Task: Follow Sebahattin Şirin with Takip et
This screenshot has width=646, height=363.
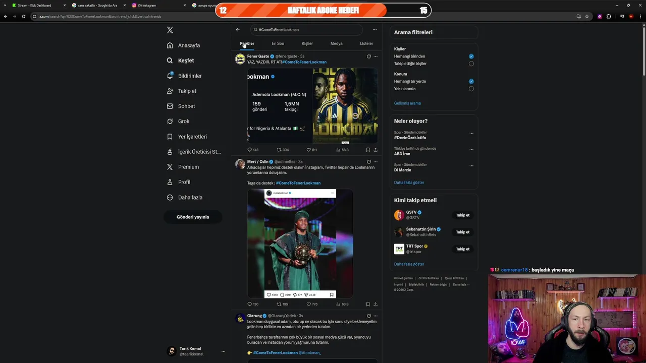Action: pos(463,232)
